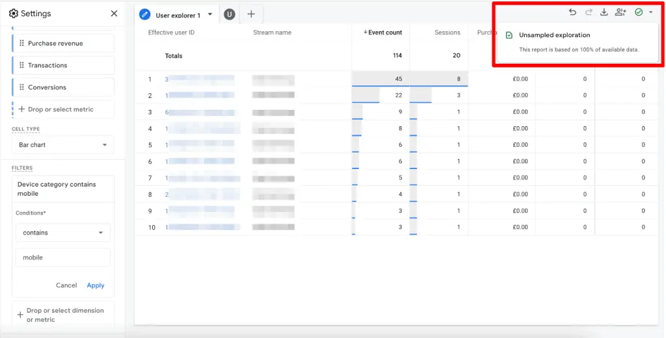The height and width of the screenshot is (338, 666).
Task: Click the share exploration users icon
Action: 620,12
